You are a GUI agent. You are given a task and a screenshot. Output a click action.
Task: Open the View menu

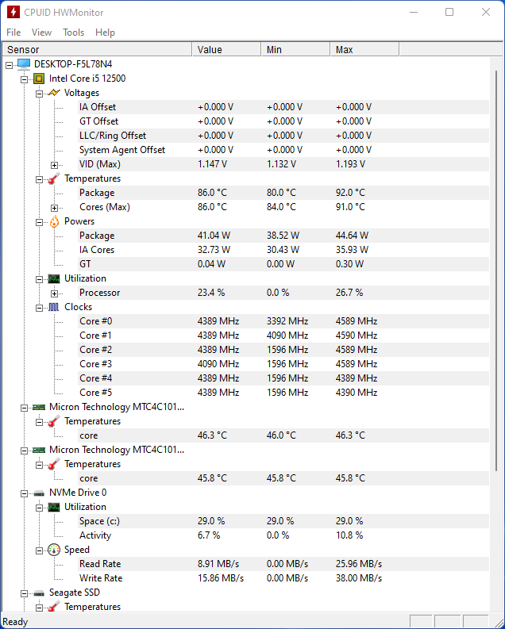coord(41,33)
